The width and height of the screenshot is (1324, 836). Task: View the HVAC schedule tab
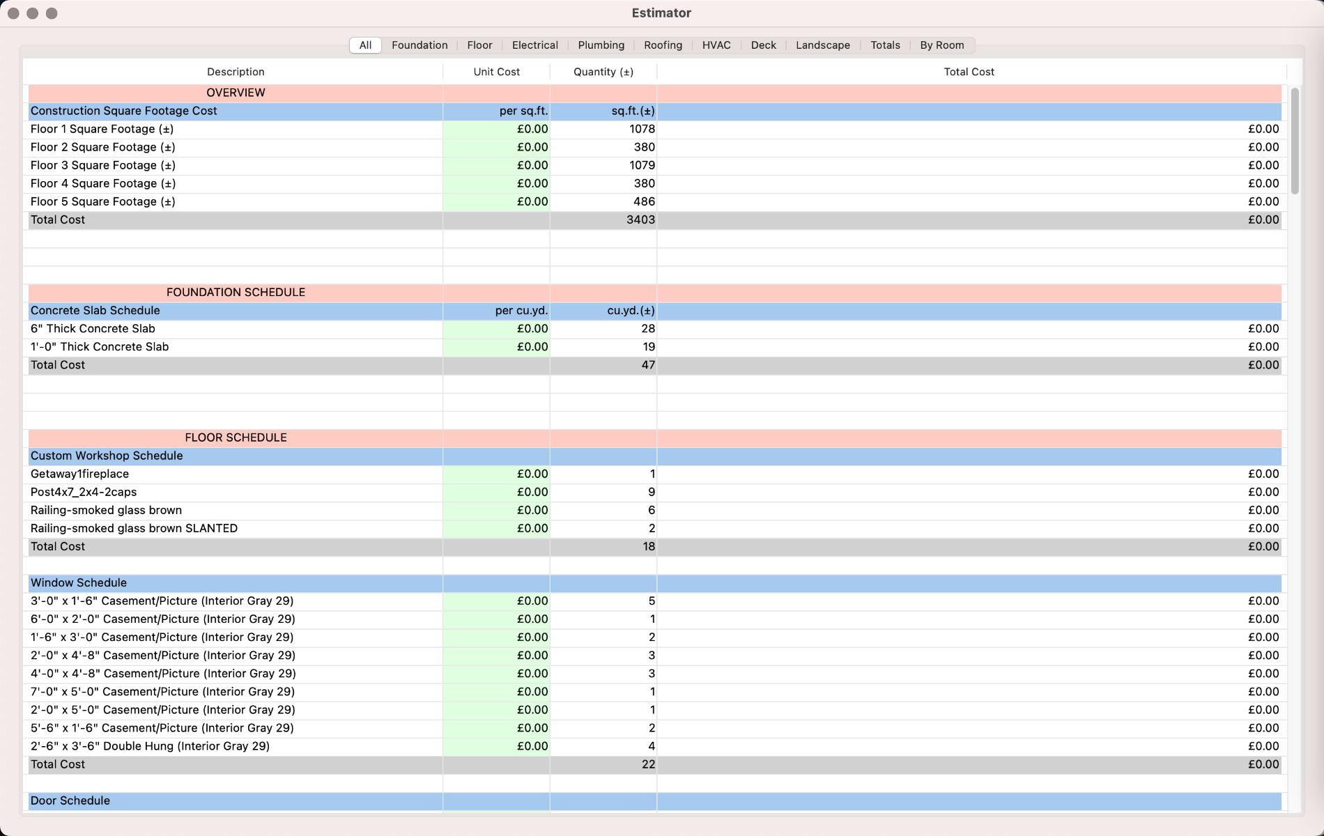[x=716, y=45]
